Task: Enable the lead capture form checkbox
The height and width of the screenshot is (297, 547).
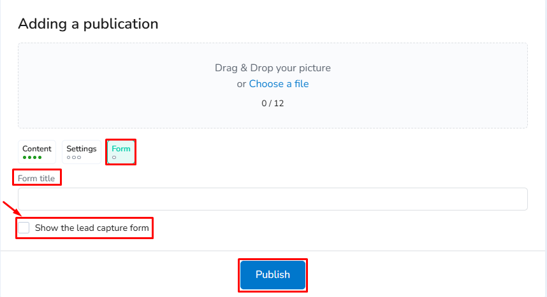Action: [24, 228]
